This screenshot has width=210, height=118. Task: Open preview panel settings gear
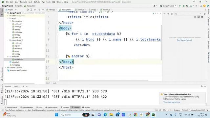204,14
